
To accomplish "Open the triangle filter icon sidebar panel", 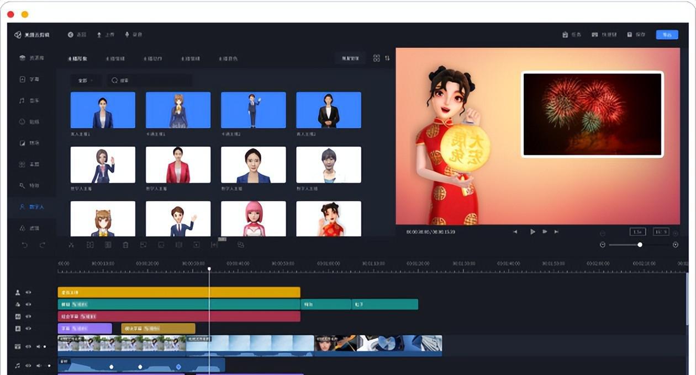I will [x=23, y=228].
